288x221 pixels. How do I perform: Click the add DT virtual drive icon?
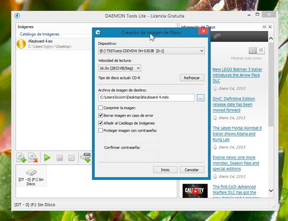click(86, 157)
